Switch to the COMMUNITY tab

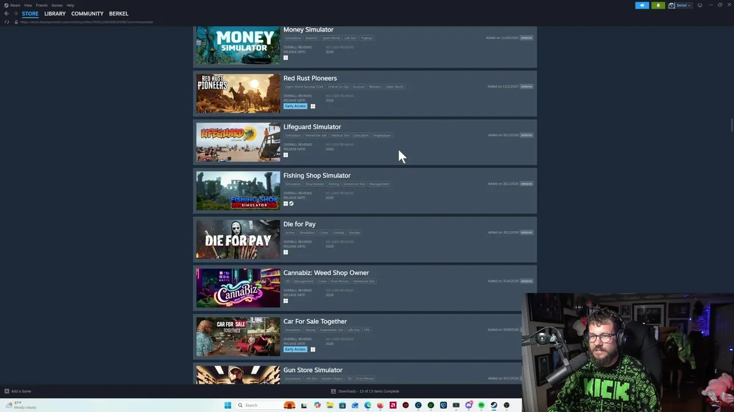point(87,14)
